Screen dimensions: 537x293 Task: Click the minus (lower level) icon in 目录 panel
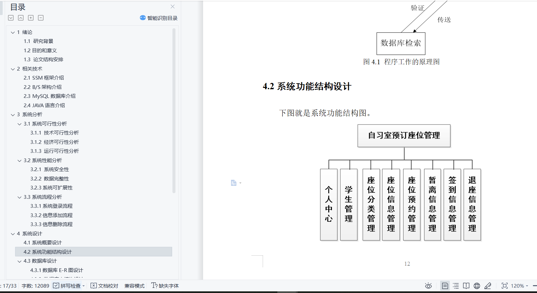point(41,18)
